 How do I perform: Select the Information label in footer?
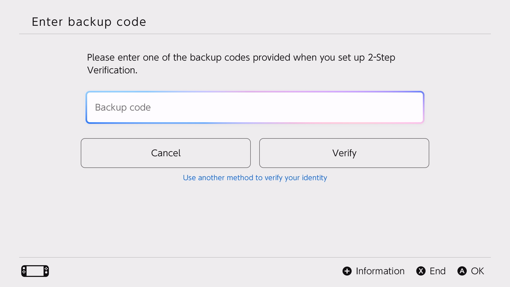click(380, 271)
